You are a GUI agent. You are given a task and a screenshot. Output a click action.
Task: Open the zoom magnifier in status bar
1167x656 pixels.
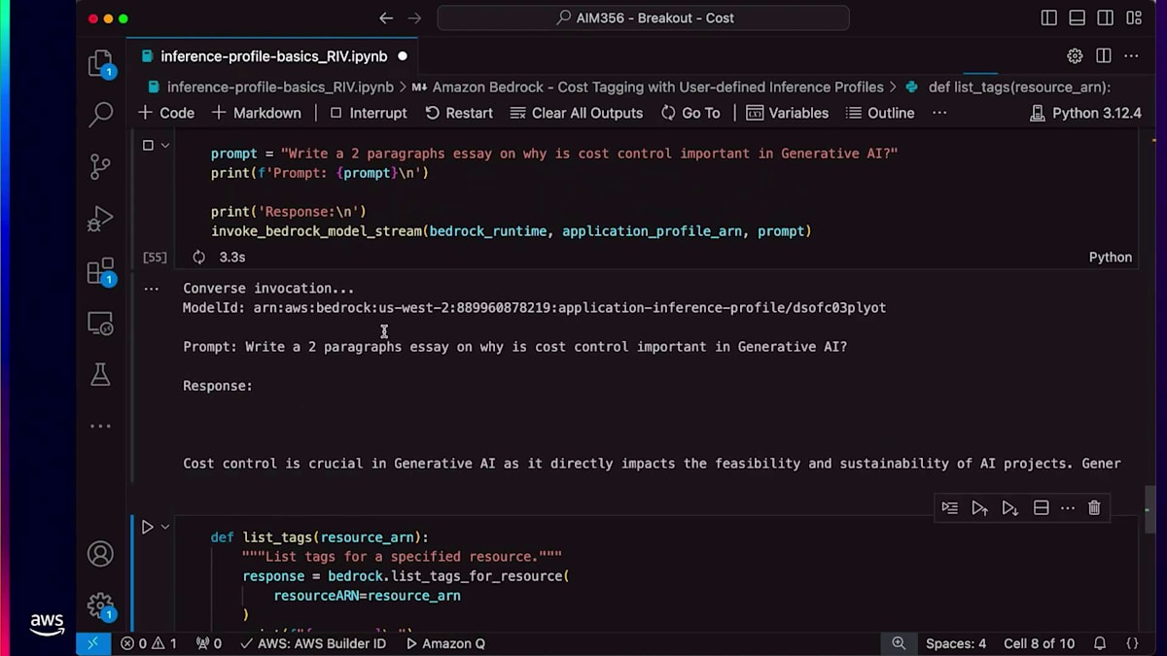[x=899, y=643]
